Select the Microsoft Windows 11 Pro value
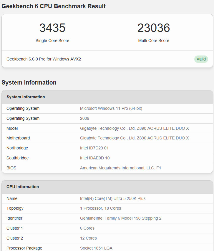Screen dimensions: 214x251 click(111, 108)
